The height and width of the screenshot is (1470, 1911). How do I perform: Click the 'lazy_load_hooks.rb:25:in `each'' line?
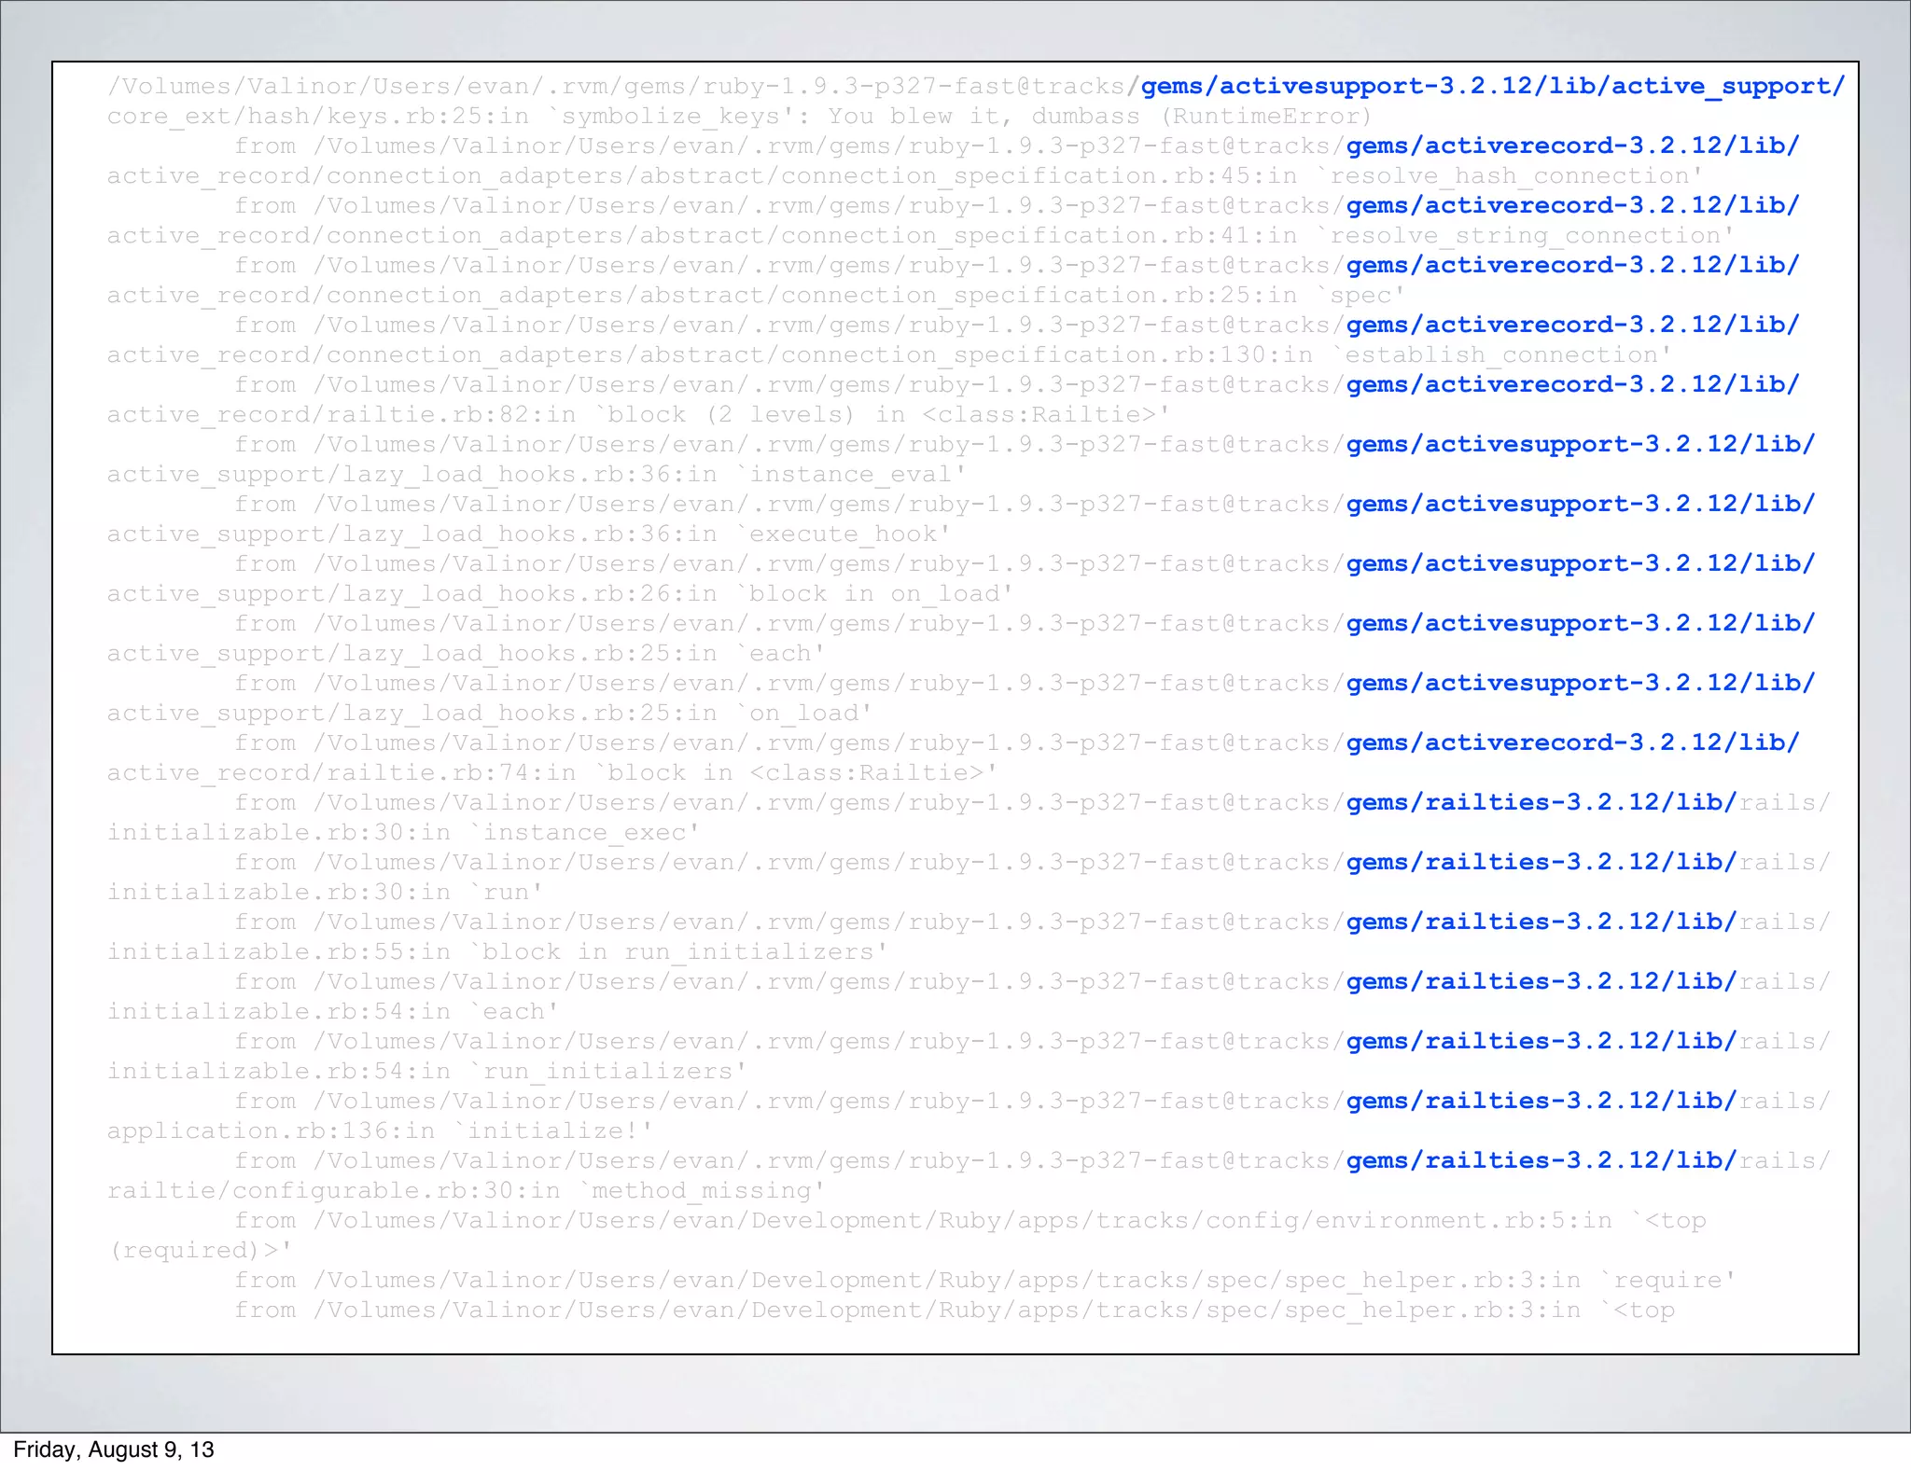click(466, 653)
